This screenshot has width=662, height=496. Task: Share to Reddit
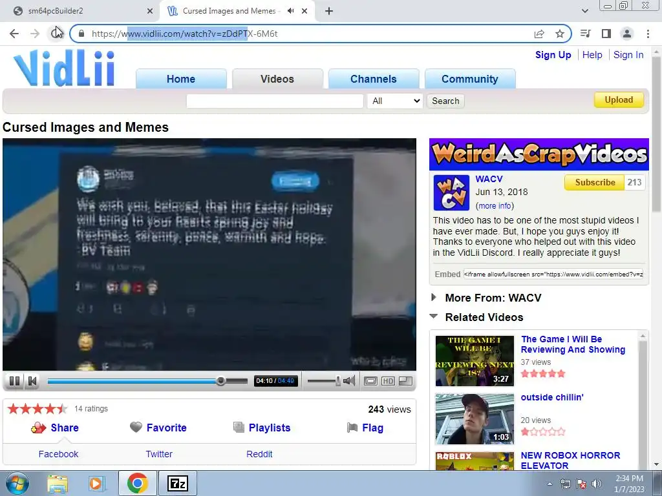click(259, 454)
